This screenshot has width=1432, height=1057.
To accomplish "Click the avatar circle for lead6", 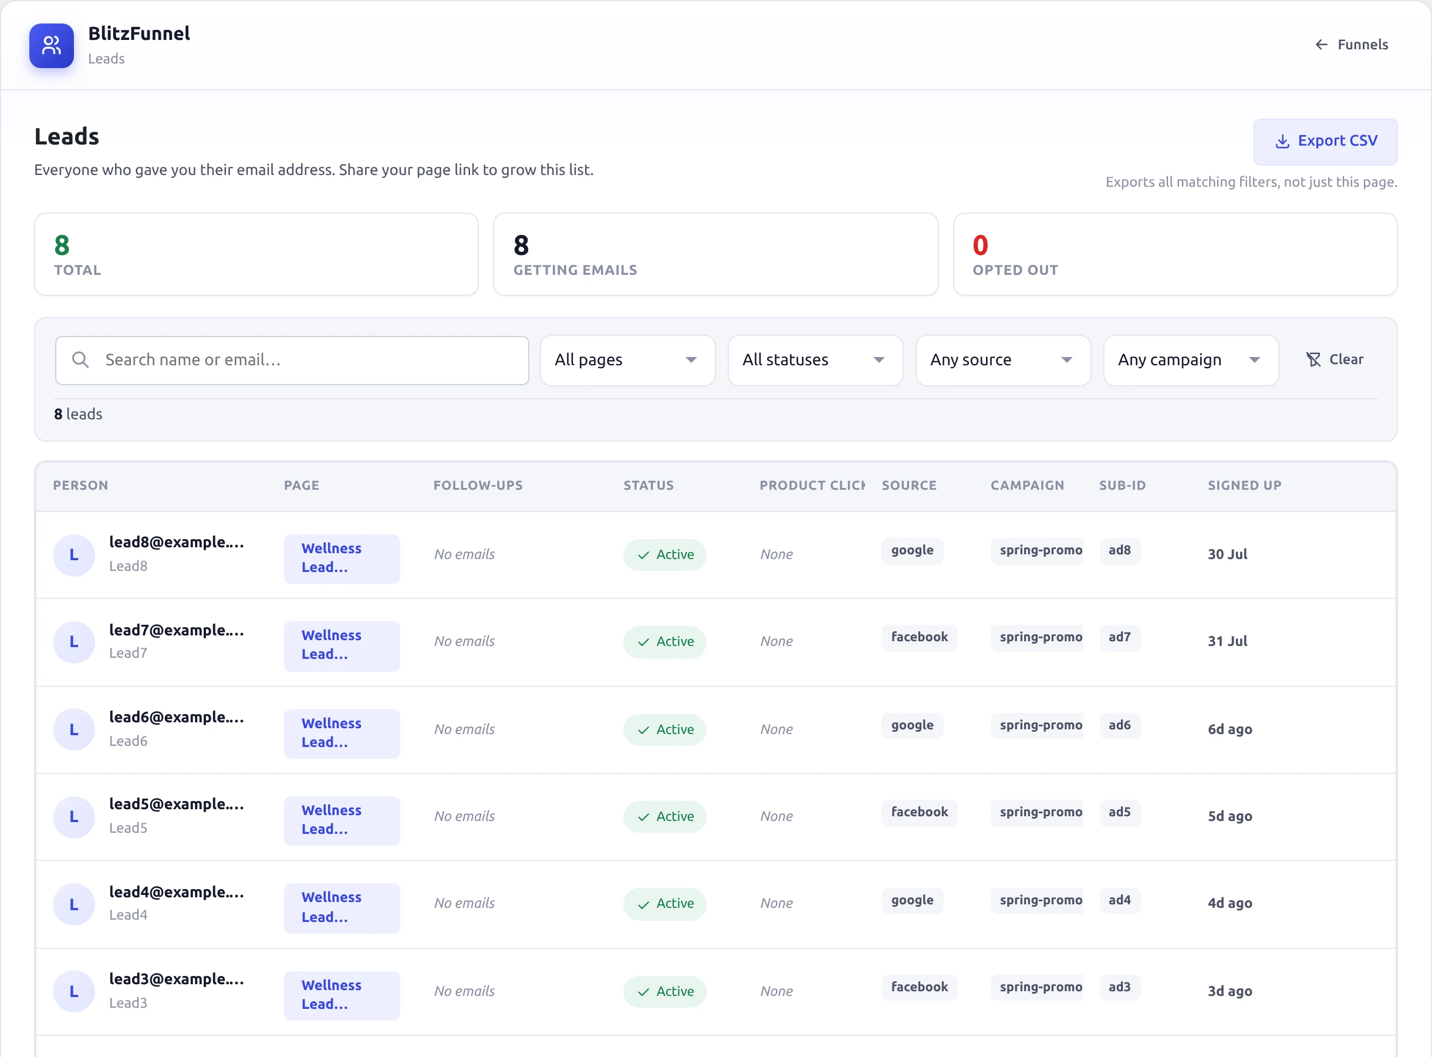I will coord(74,729).
